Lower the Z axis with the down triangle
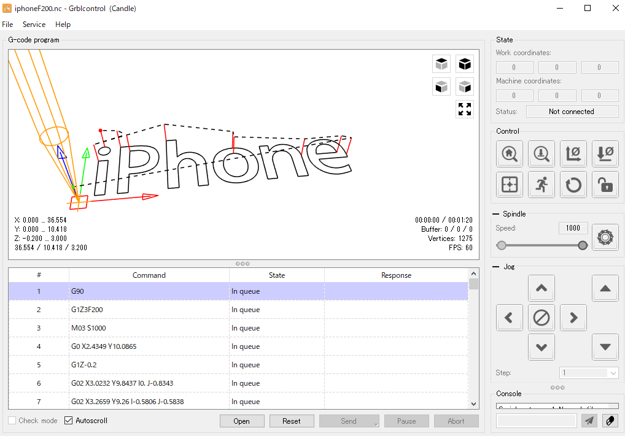The width and height of the screenshot is (625, 436). (605, 347)
